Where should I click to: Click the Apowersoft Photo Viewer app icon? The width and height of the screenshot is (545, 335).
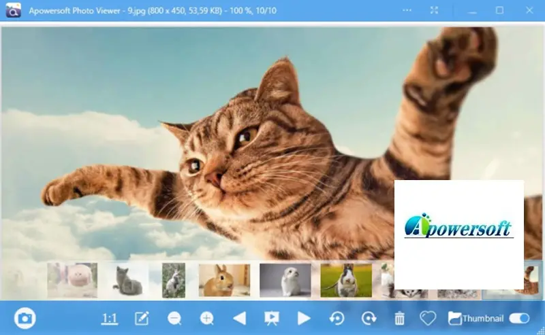pyautogui.click(x=13, y=10)
